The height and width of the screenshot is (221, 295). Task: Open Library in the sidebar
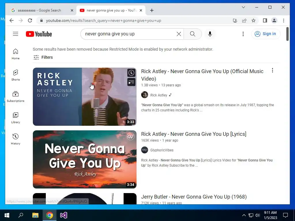point(16,118)
